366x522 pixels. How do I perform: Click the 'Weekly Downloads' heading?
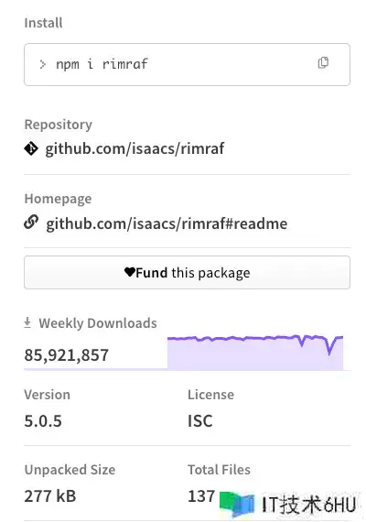[x=98, y=323]
